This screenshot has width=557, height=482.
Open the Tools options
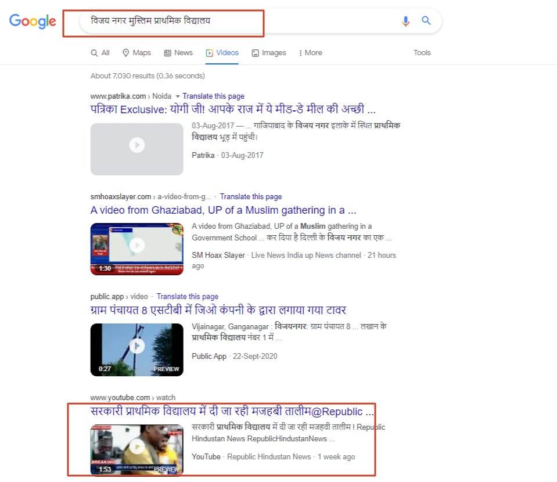pyautogui.click(x=422, y=53)
